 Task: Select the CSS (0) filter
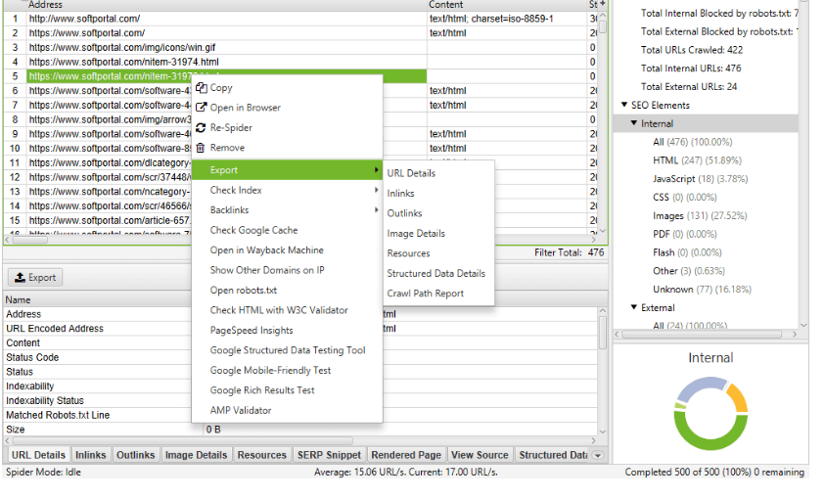[x=684, y=198]
